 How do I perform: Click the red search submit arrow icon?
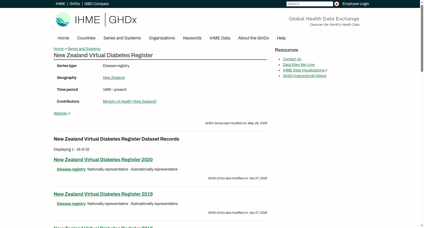[x=337, y=4]
